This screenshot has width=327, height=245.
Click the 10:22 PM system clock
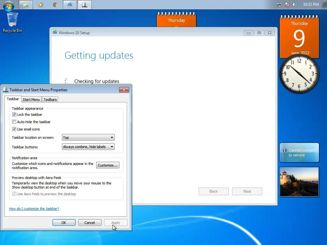[x=311, y=4]
